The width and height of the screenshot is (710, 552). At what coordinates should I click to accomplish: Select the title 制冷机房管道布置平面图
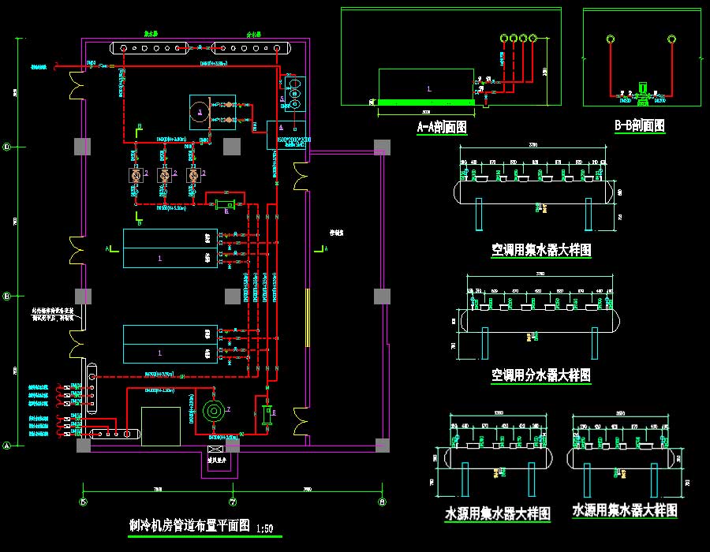[x=189, y=525]
